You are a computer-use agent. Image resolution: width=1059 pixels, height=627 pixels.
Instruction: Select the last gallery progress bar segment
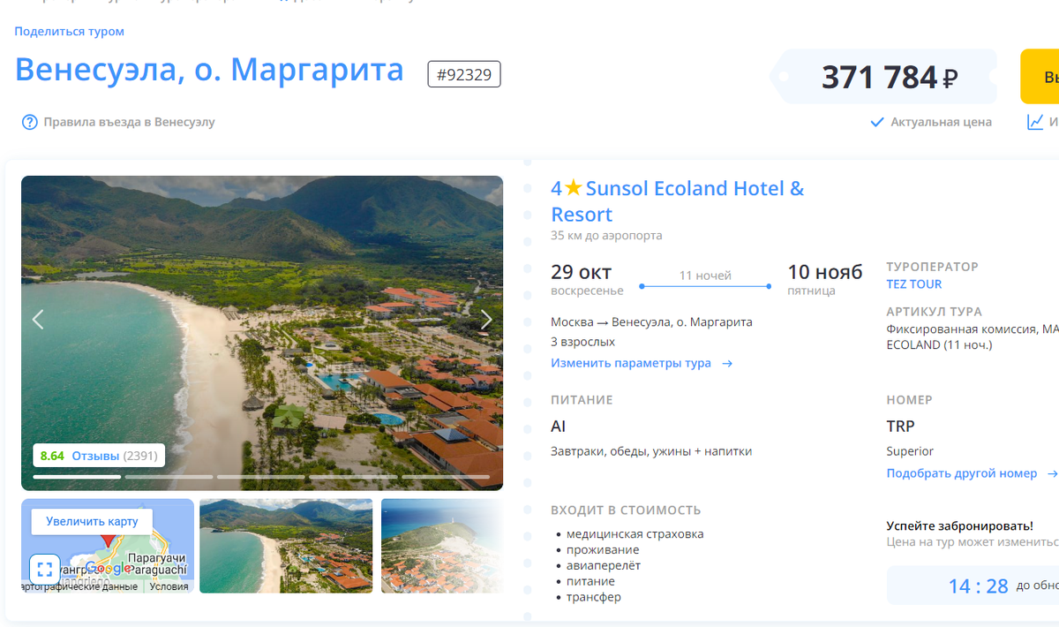pos(445,477)
